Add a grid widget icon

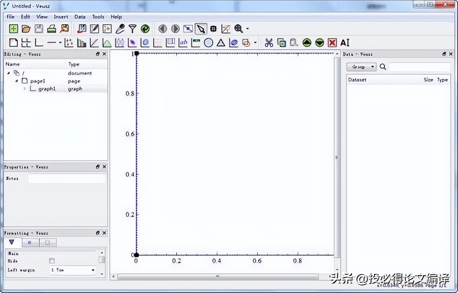[26, 43]
